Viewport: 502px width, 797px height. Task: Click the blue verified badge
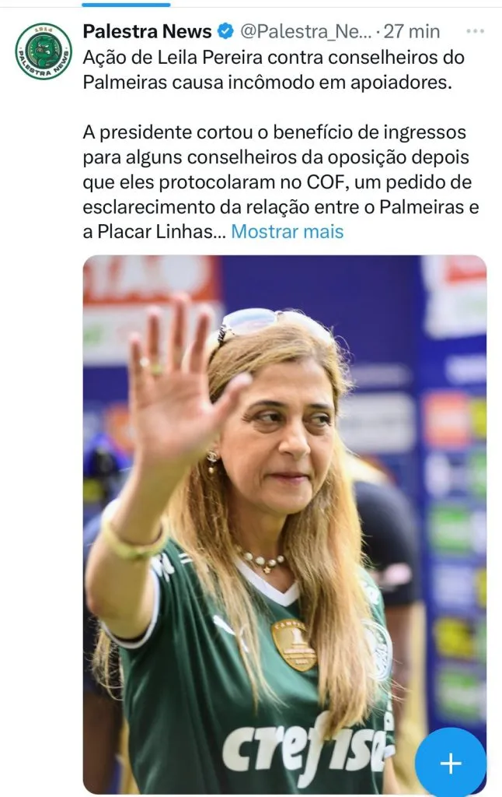pyautogui.click(x=225, y=31)
